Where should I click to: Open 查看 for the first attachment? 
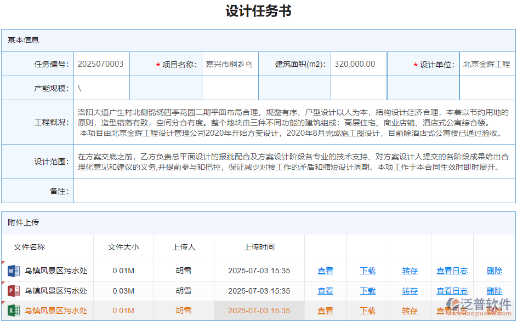click(x=325, y=271)
